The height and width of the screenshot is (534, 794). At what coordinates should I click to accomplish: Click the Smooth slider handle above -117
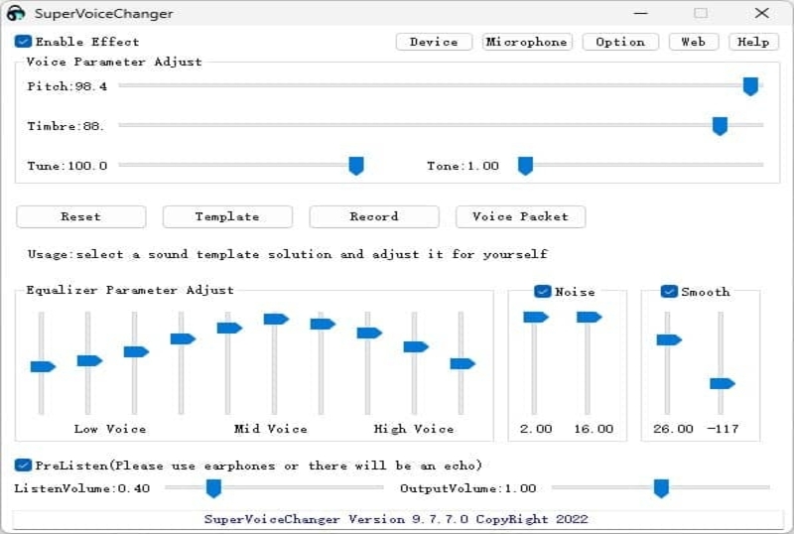(723, 383)
